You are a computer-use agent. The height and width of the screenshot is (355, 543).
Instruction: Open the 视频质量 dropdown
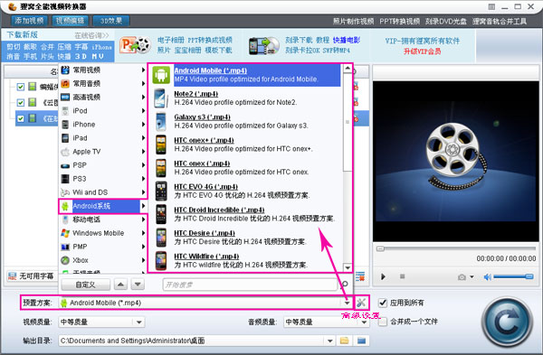coord(138,322)
